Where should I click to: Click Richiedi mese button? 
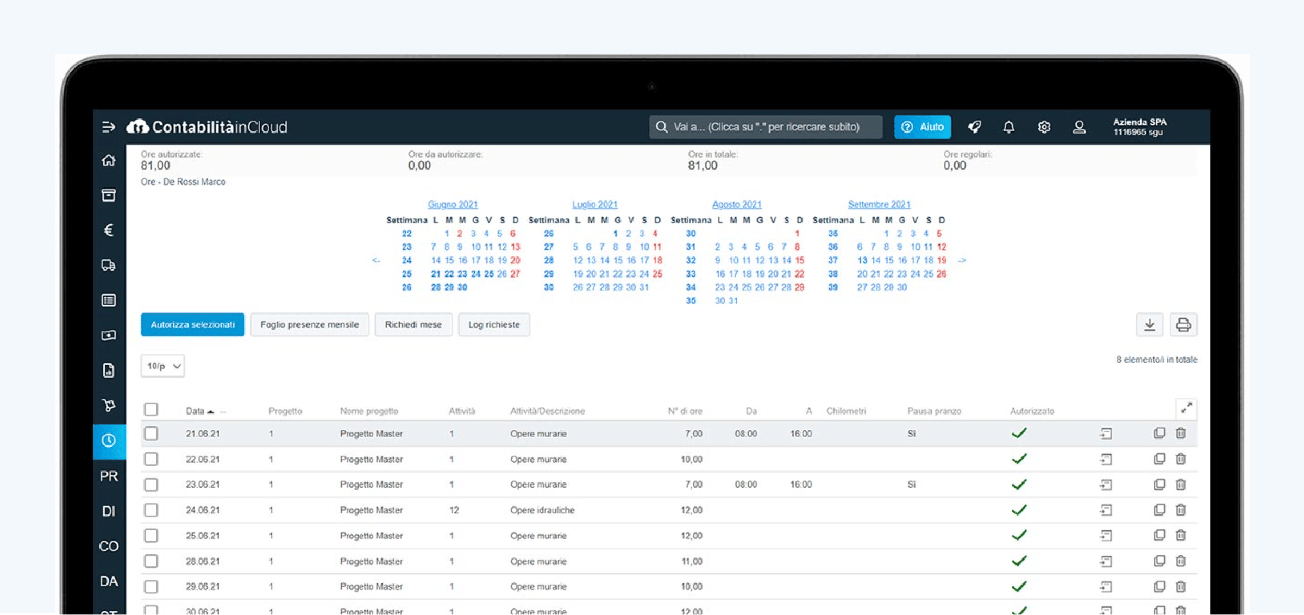click(413, 325)
